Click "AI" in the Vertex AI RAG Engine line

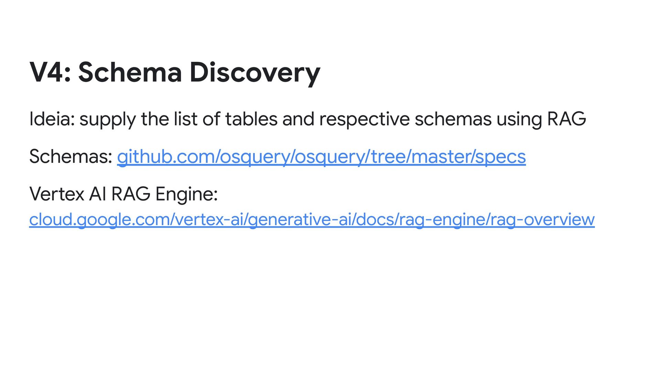pos(97,194)
